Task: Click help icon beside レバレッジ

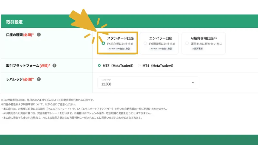Action: click(x=39, y=79)
